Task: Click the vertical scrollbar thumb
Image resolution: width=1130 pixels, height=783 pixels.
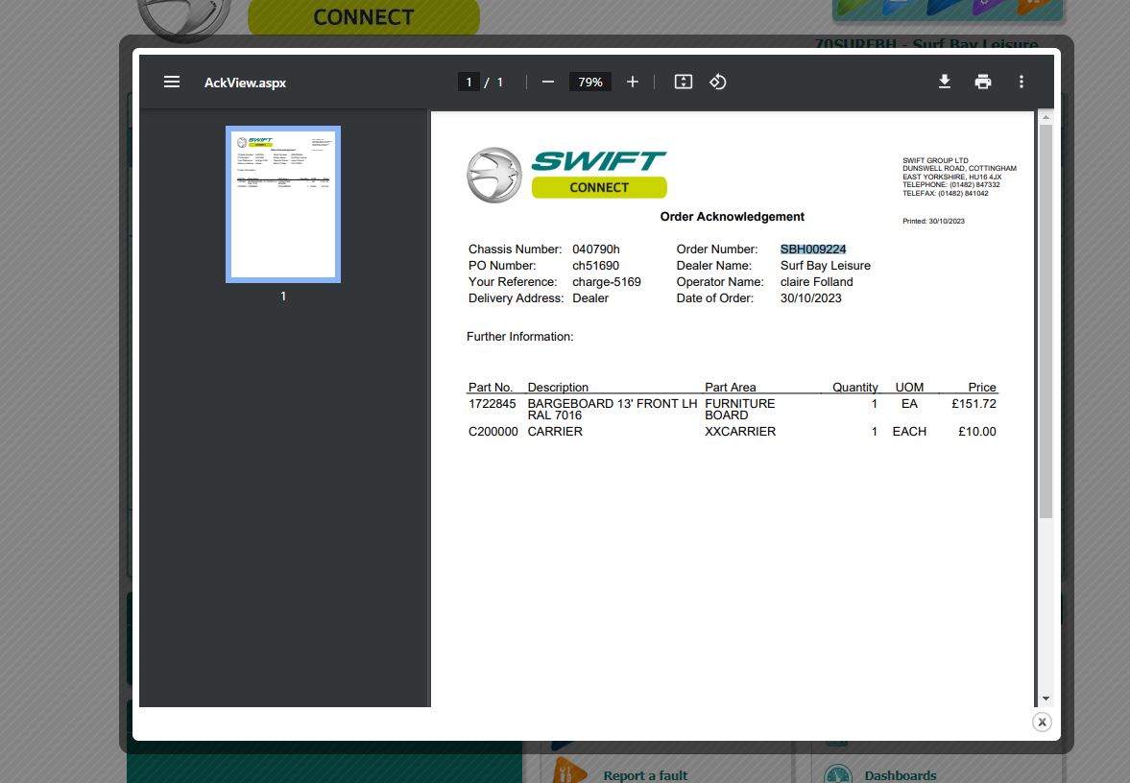Action: click(1046, 317)
